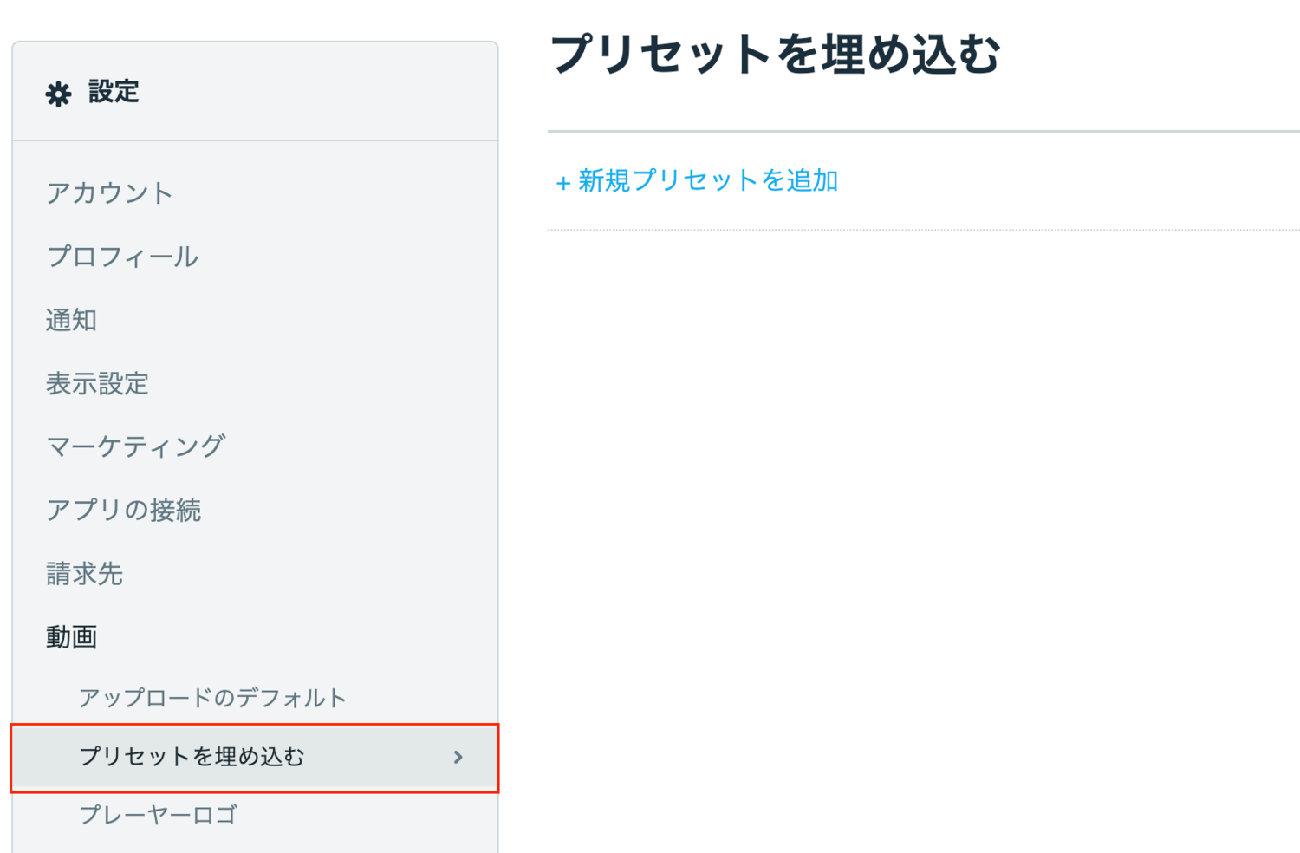Select the 動画 section heading
The height and width of the screenshot is (853, 1300).
[71, 637]
